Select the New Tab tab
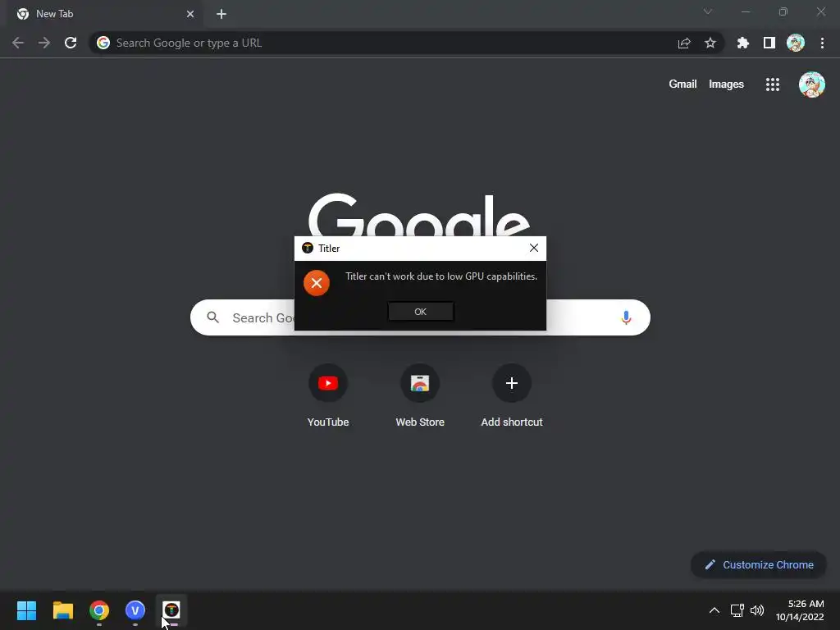 (104, 14)
